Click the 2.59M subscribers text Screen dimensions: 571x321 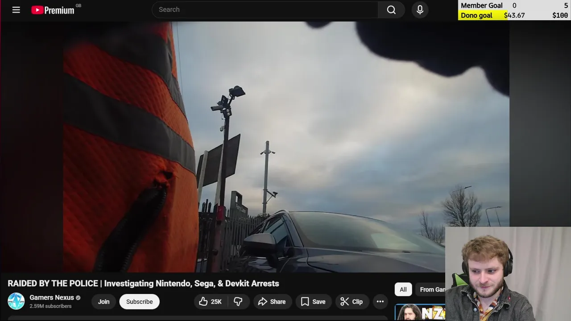coord(50,306)
